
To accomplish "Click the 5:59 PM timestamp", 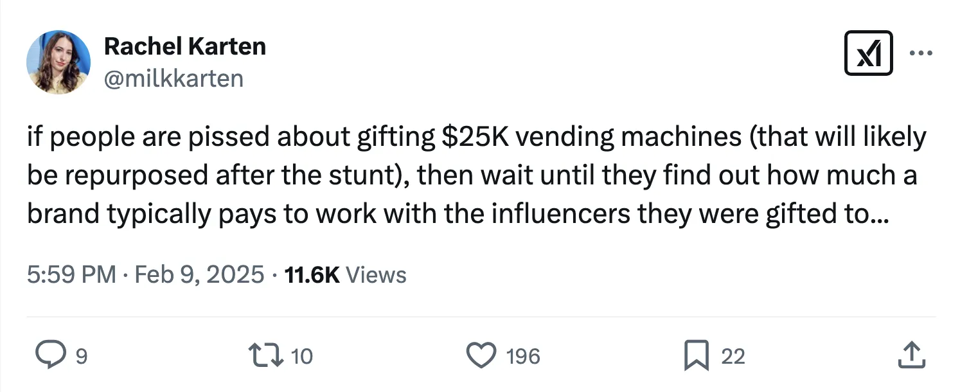I will pos(71,275).
